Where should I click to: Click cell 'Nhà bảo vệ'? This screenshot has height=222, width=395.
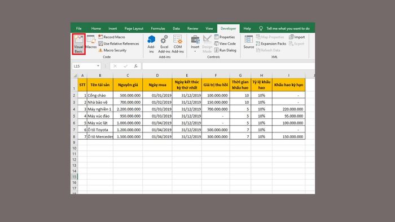point(100,102)
